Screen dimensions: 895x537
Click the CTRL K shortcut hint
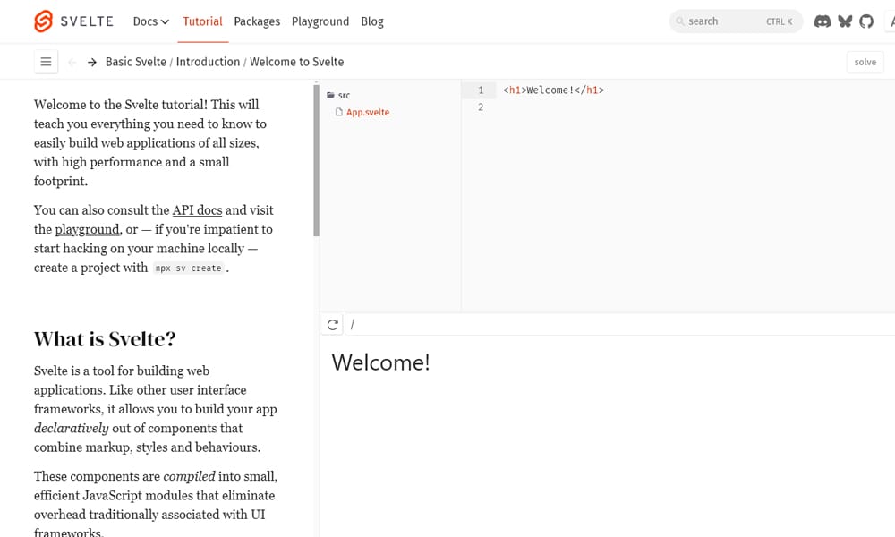click(x=780, y=21)
